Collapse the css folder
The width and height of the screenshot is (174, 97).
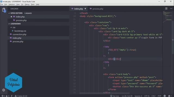[x=13, y=27]
